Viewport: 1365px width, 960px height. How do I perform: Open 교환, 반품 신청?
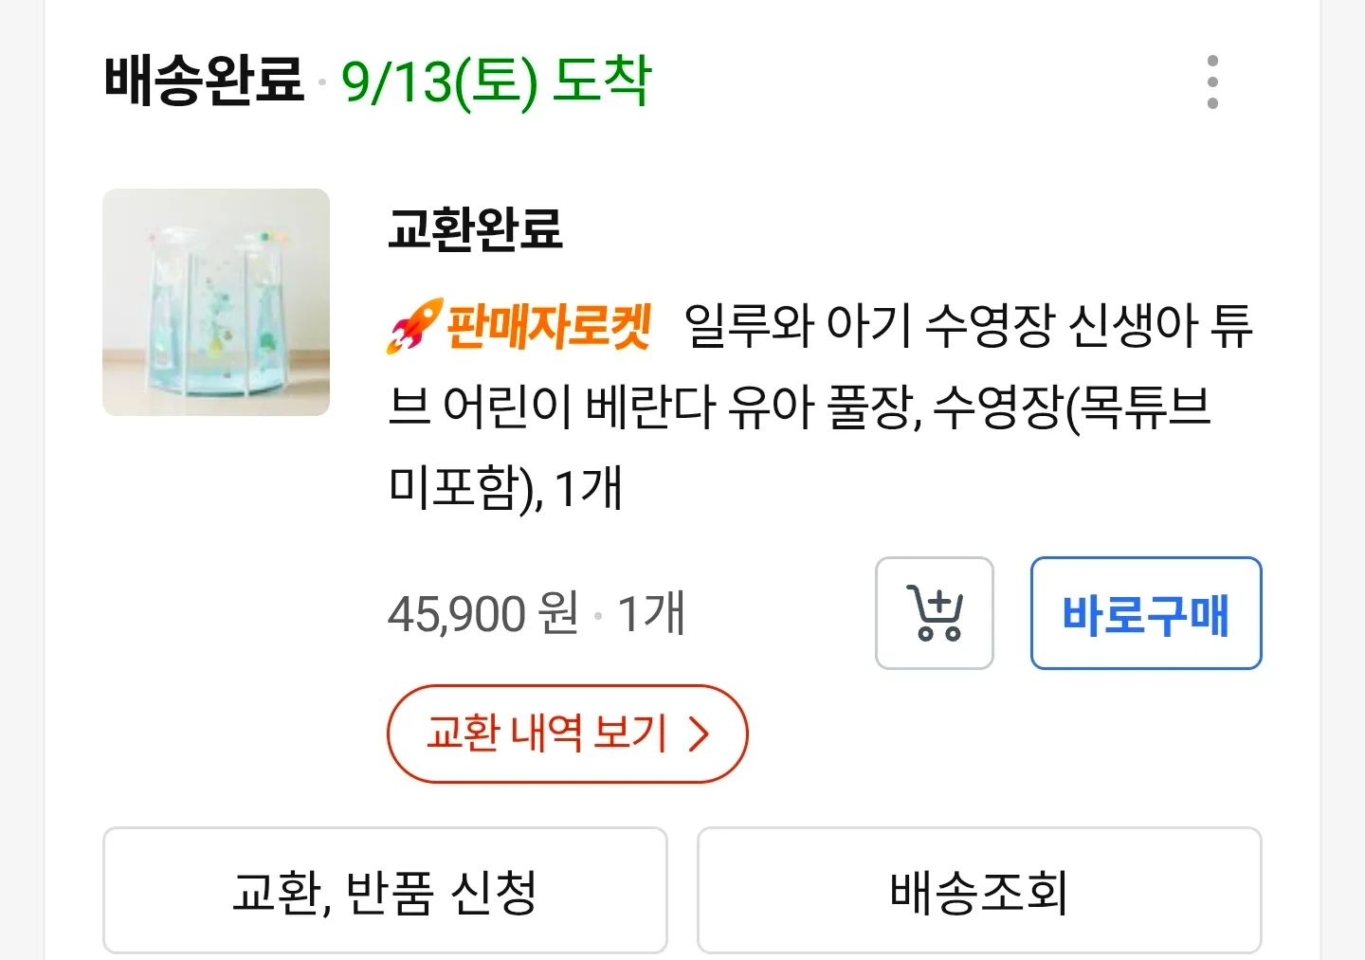coord(385,891)
